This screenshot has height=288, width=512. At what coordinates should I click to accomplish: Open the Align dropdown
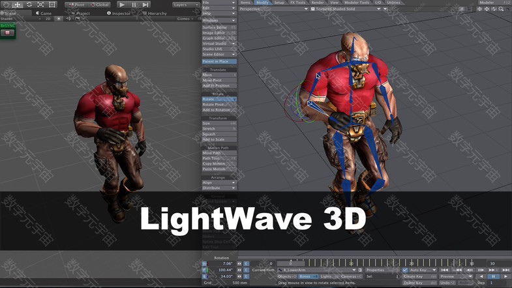(218, 182)
